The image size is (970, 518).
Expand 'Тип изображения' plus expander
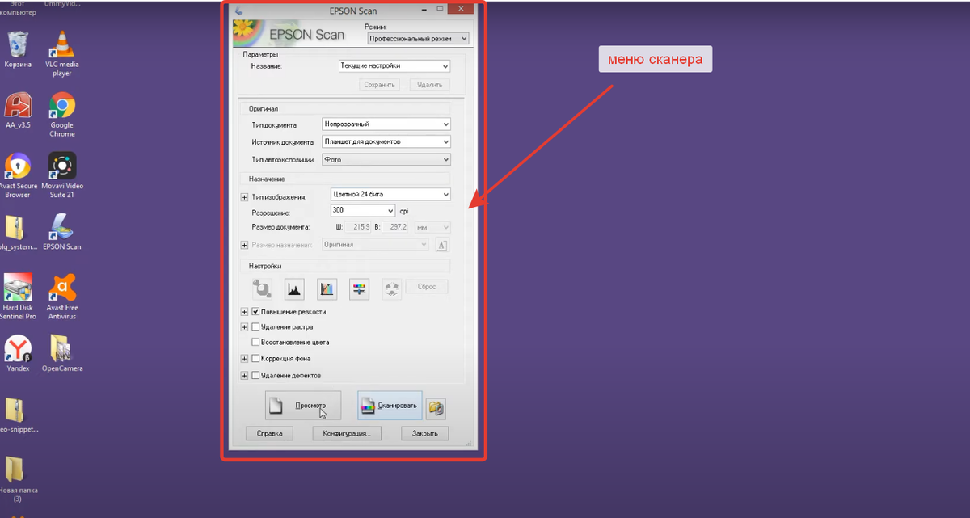click(x=245, y=197)
